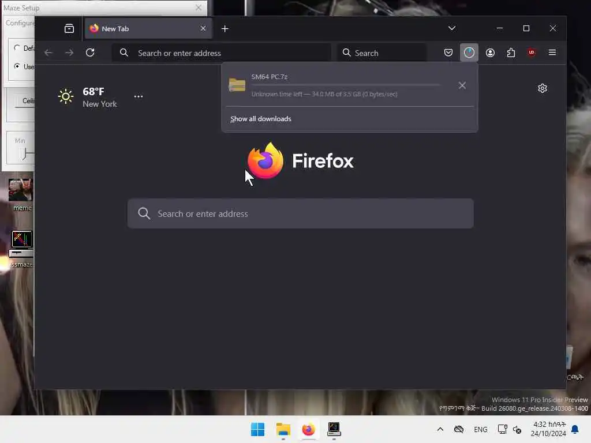Close the Maze Setup dialog

pos(199,7)
